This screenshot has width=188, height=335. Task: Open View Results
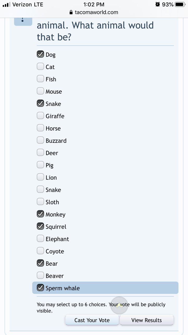(146, 320)
